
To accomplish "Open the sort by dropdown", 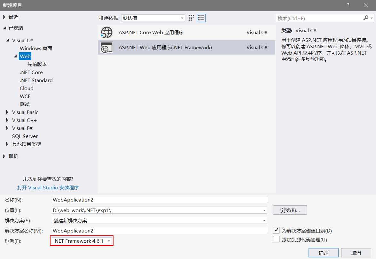I will tap(153, 18).
